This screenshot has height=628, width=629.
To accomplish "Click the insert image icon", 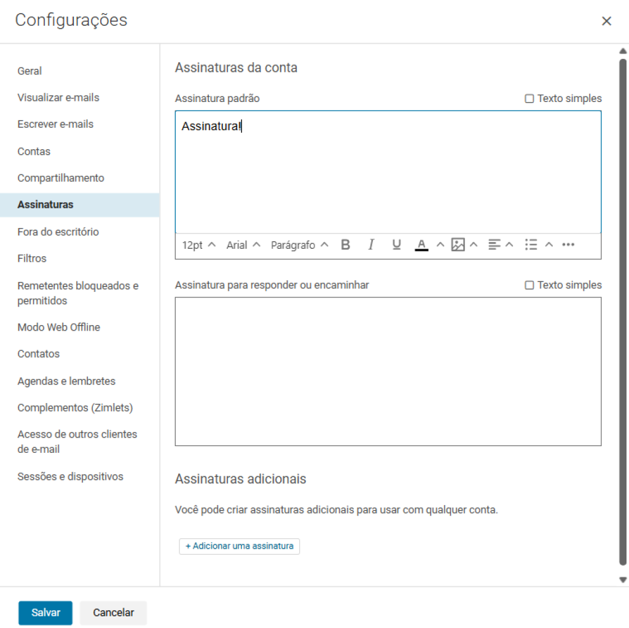I will coord(458,245).
